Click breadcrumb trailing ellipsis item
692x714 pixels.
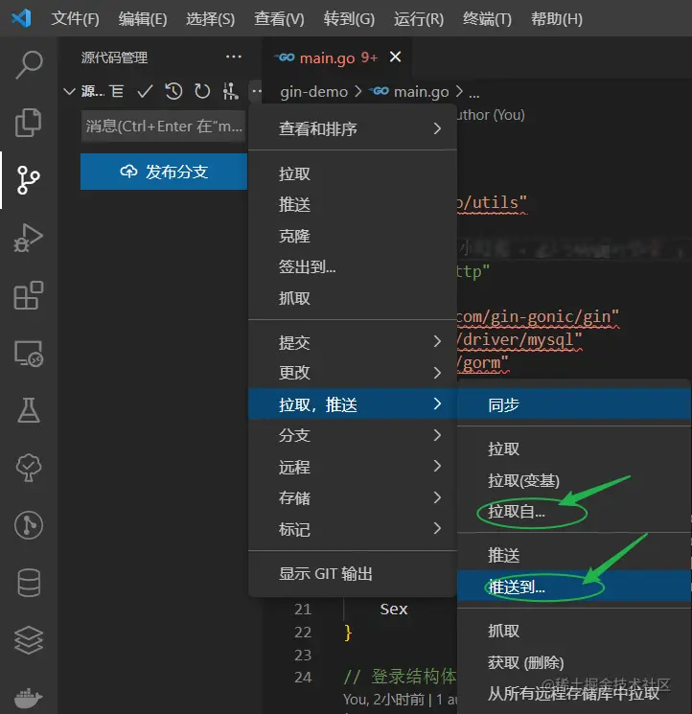tap(473, 93)
